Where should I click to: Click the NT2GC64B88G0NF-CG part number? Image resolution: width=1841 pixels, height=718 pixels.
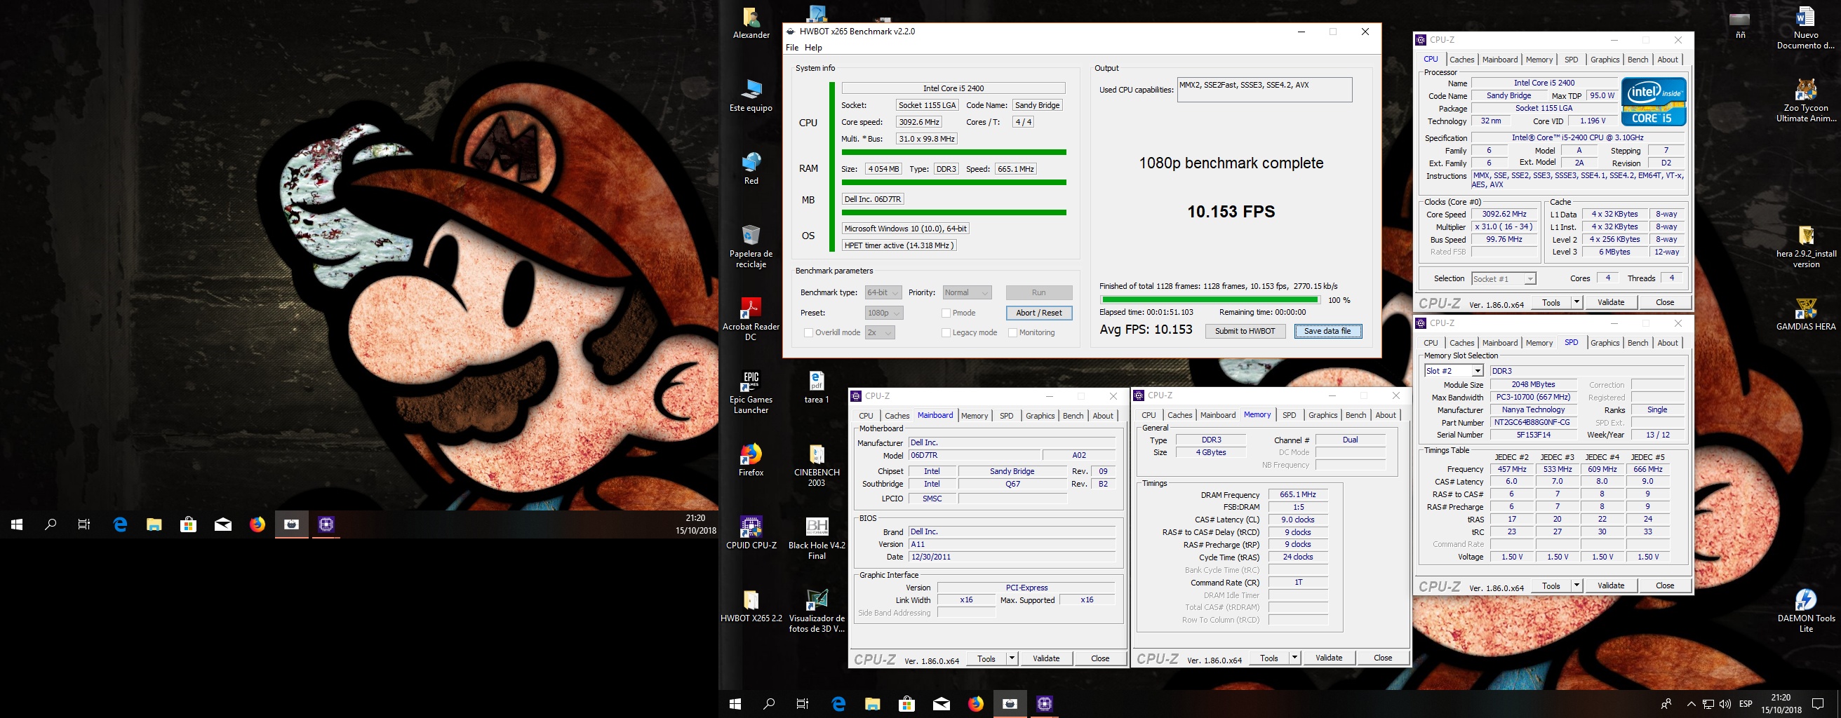1533,423
